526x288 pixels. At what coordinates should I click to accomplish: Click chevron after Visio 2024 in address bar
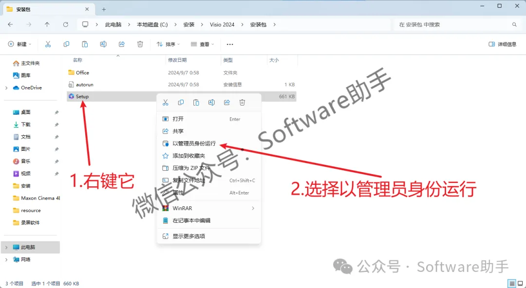click(x=242, y=24)
